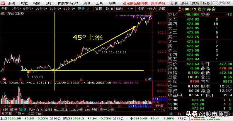
Task: Click the blue 财 finance marker icon
Action: 149,79
